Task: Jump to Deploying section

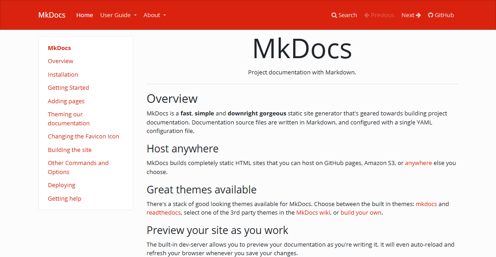Action: pyautogui.click(x=61, y=185)
